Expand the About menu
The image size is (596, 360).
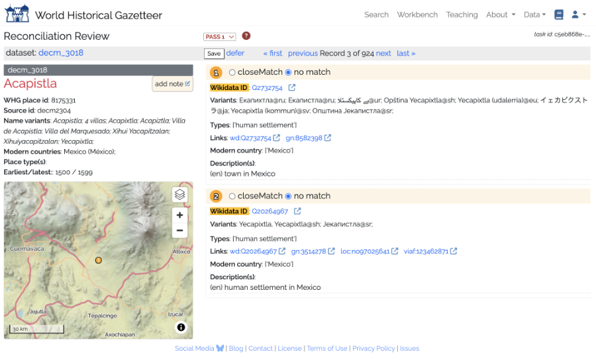coord(500,15)
